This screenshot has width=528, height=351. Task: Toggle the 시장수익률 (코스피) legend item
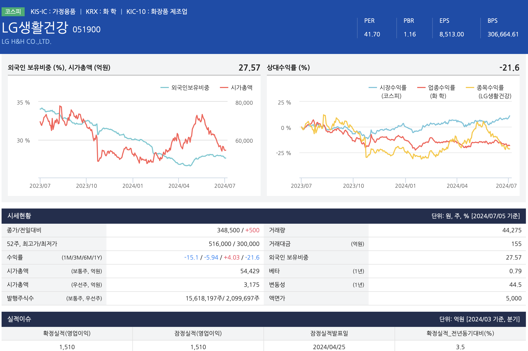[x=392, y=88]
